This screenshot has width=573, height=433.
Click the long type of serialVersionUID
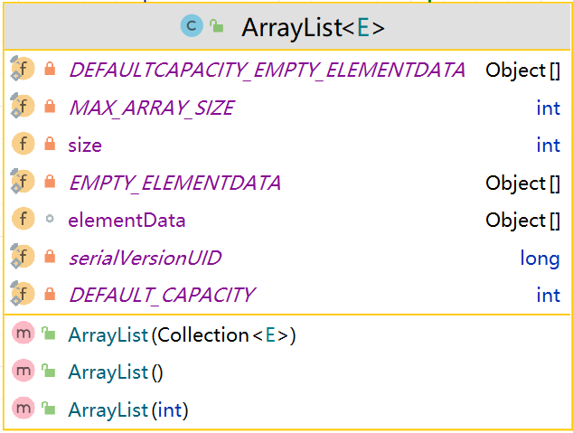(540, 258)
